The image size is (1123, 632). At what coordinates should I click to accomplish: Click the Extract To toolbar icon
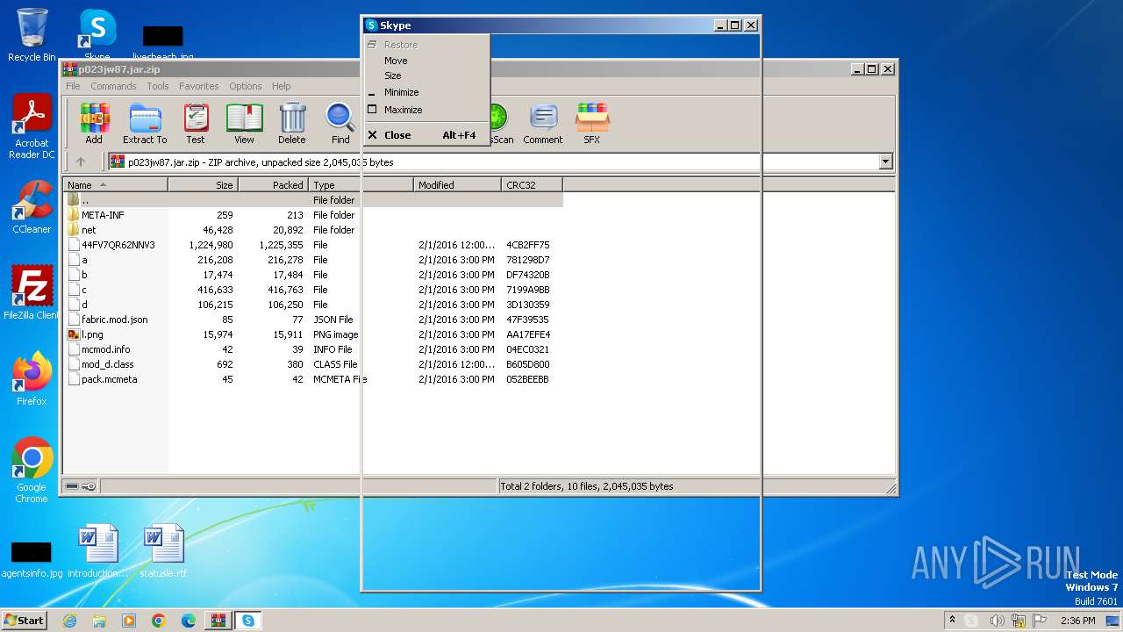pyautogui.click(x=145, y=123)
